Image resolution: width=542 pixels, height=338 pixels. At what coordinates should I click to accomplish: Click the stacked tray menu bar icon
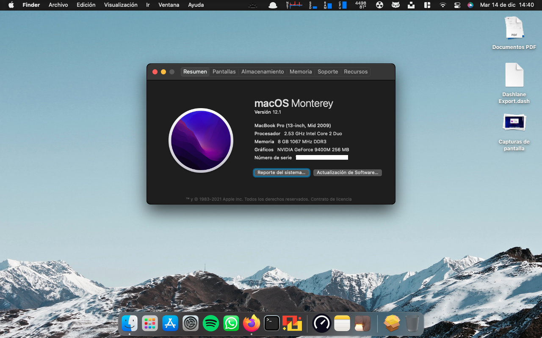coord(411,5)
